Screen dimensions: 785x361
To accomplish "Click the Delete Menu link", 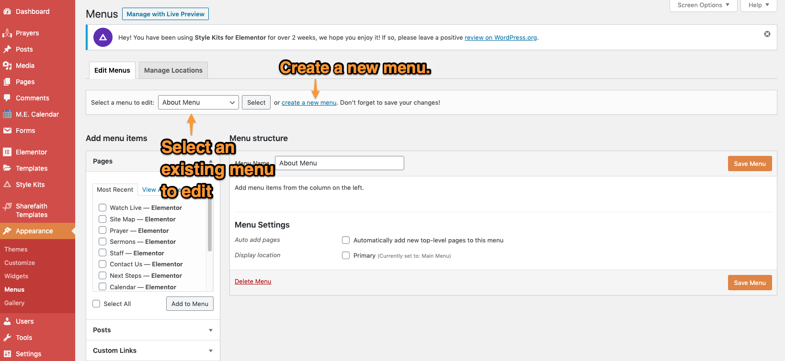I will (253, 282).
